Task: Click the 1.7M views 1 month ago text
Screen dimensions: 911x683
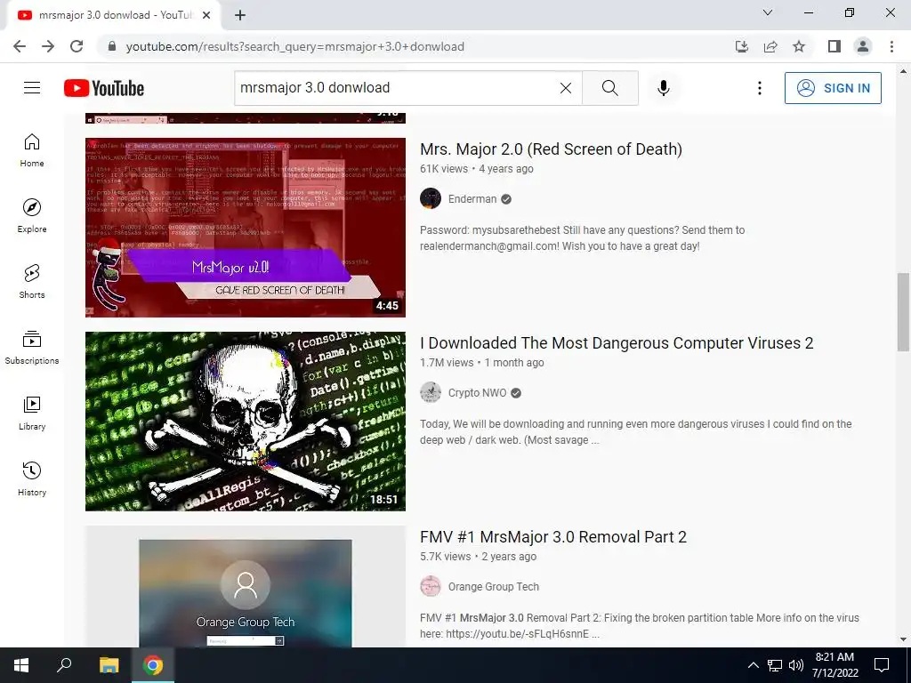Action: [481, 363]
